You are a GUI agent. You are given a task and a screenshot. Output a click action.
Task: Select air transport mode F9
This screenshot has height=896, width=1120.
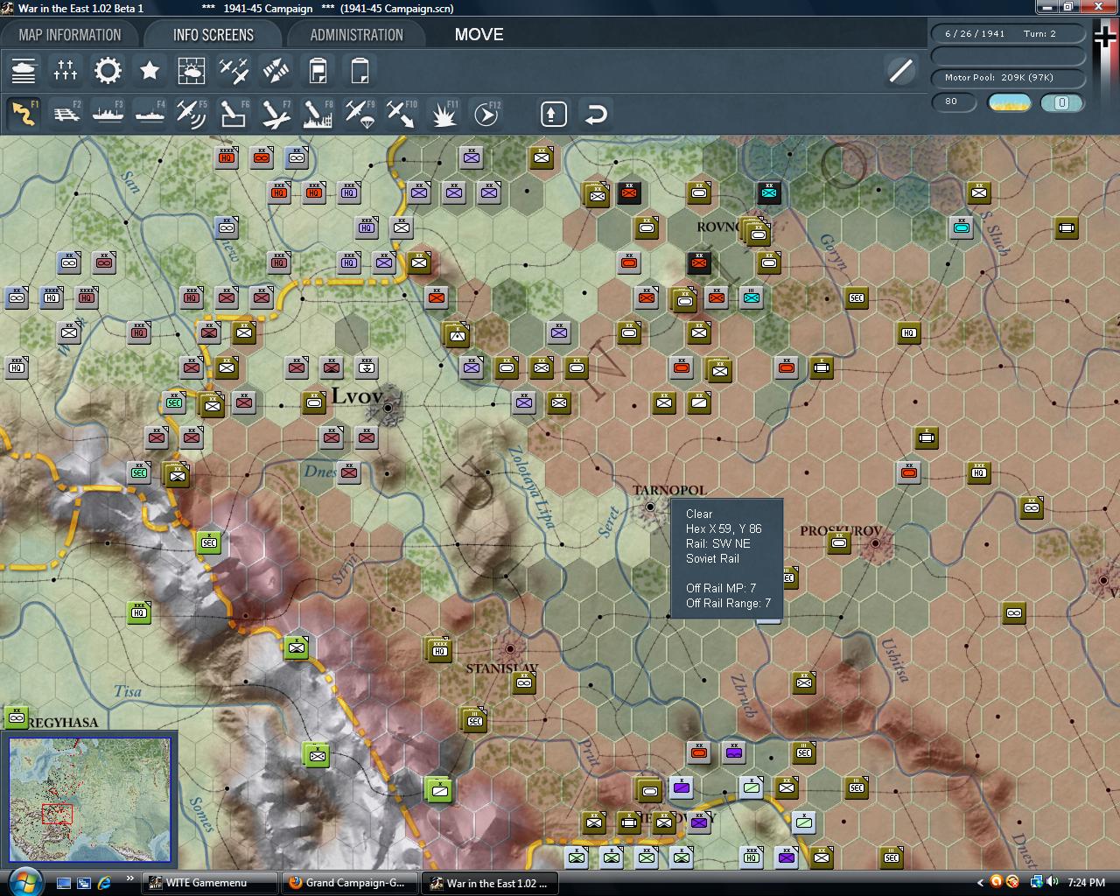point(360,114)
